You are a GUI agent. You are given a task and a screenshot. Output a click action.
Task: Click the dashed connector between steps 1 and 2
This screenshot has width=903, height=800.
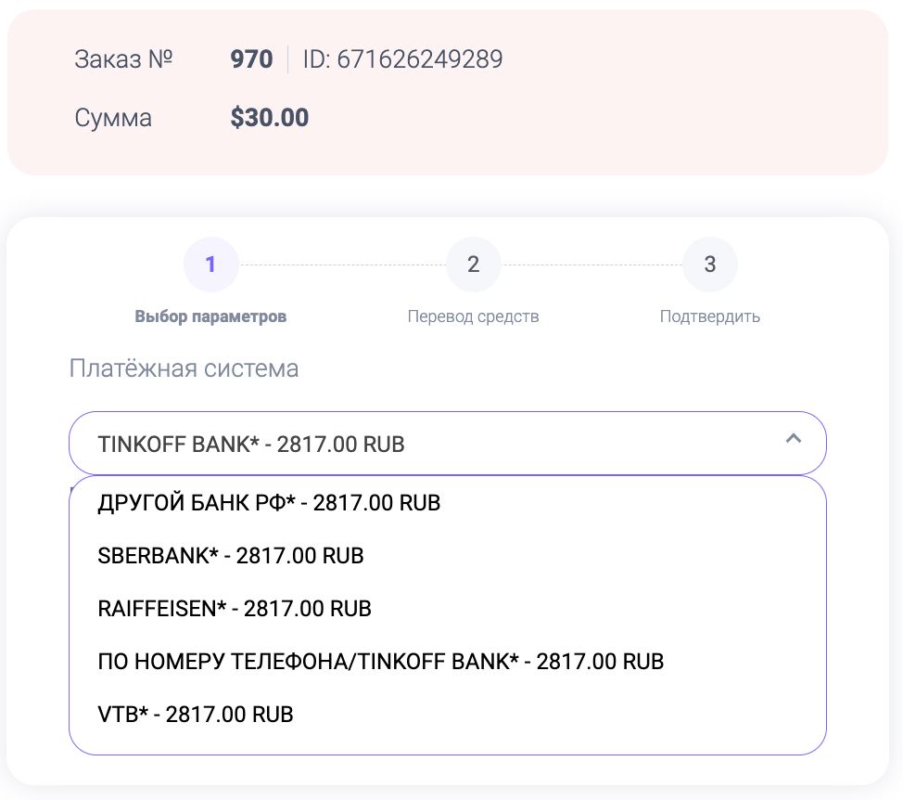[x=342, y=265]
